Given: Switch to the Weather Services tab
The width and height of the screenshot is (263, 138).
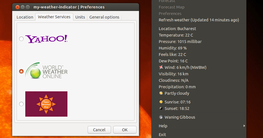Looking at the screenshot, I should (x=54, y=17).
